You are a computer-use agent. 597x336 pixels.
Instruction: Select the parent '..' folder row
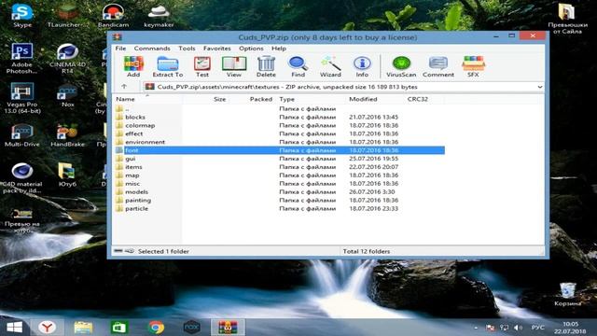point(280,109)
